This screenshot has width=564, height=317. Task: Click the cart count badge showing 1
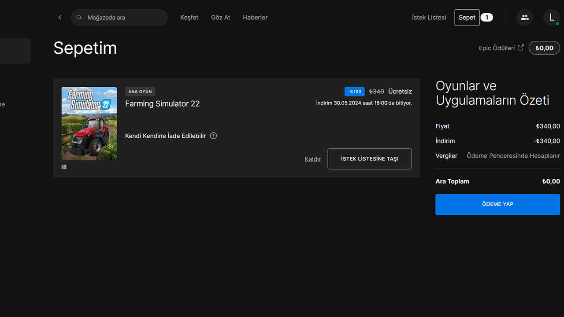click(x=486, y=18)
